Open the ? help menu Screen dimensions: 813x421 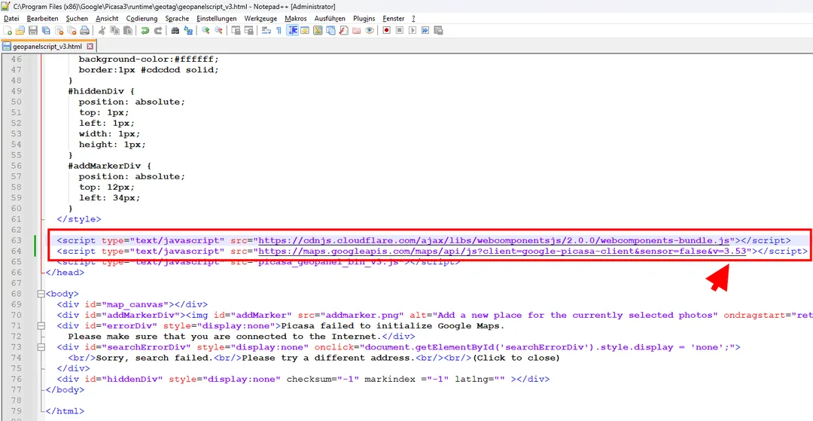[x=413, y=19]
